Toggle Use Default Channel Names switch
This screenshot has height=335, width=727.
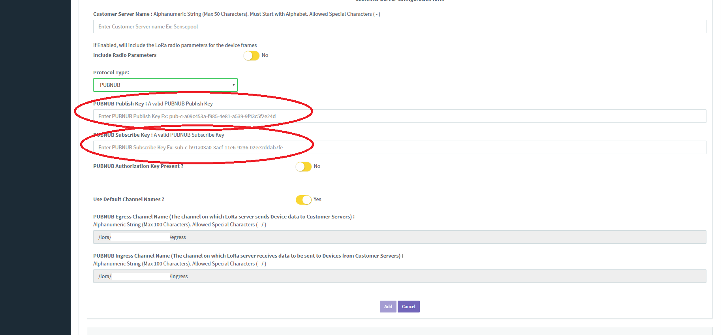pyautogui.click(x=303, y=200)
